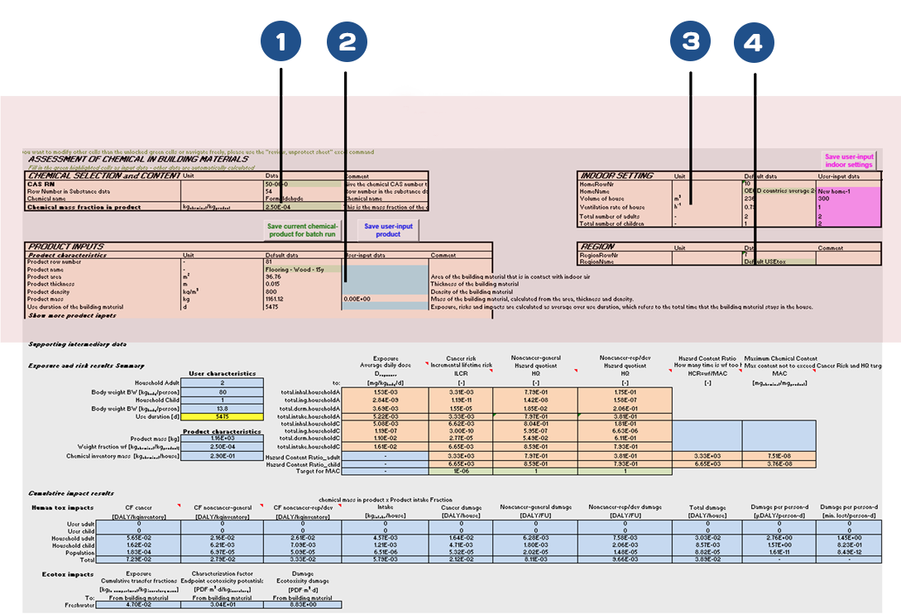This screenshot has width=901, height=614.
Task: Click the blue user-input Product area cell
Action: (385, 277)
